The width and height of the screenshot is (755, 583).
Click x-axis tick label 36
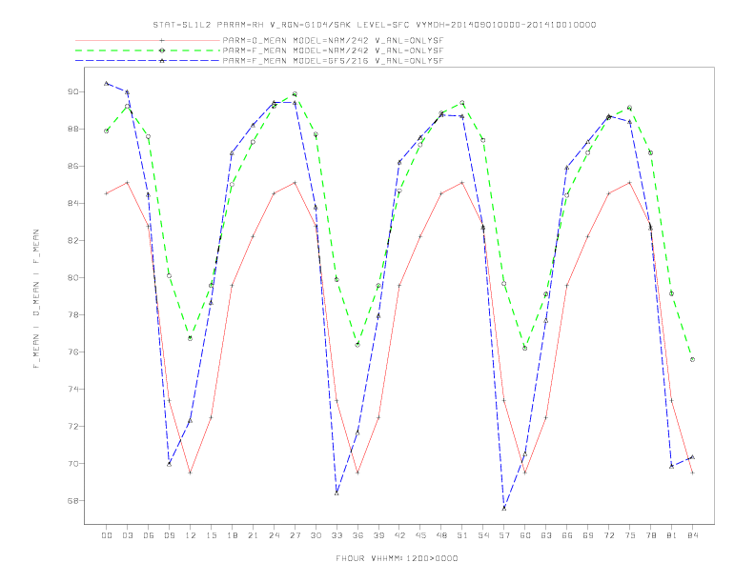(x=357, y=535)
